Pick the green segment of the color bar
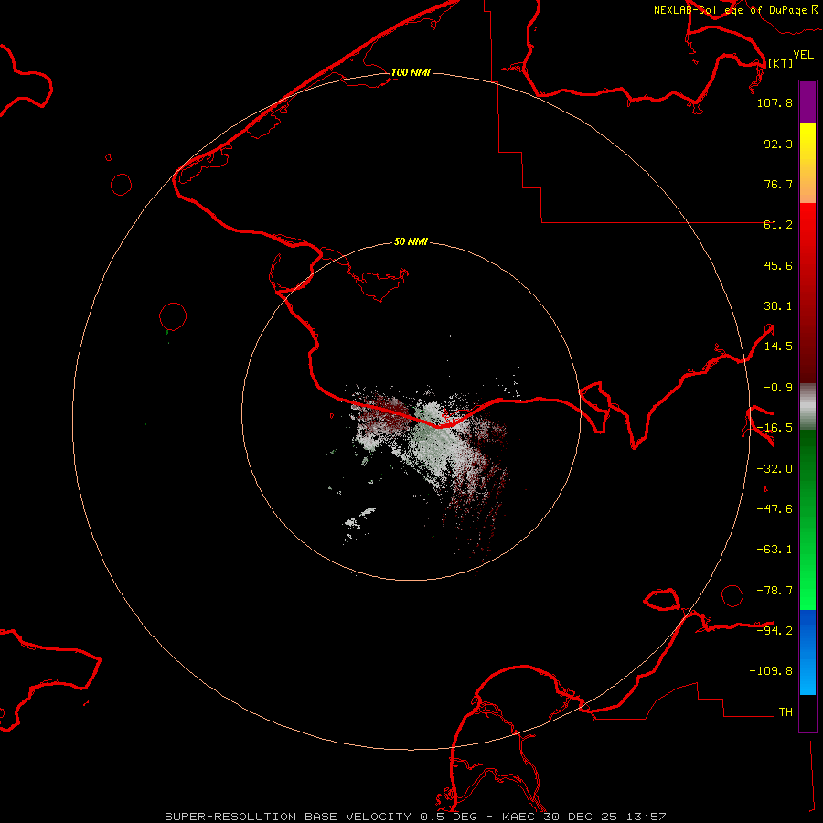 click(x=807, y=519)
